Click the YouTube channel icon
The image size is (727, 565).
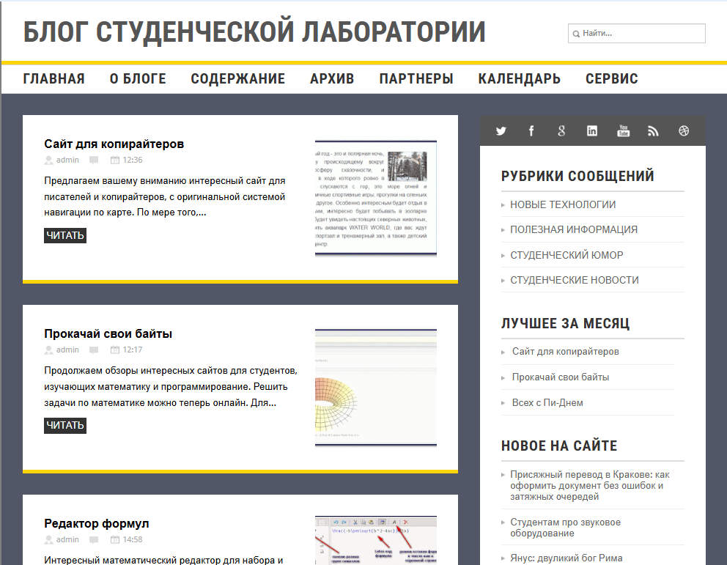point(622,130)
